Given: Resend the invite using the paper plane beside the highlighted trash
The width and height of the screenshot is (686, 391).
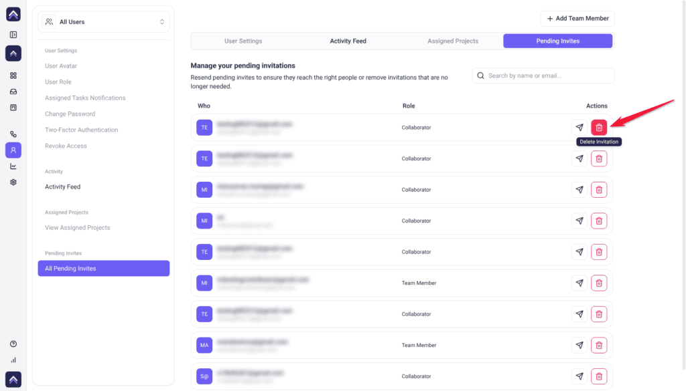Looking at the screenshot, I should point(579,128).
